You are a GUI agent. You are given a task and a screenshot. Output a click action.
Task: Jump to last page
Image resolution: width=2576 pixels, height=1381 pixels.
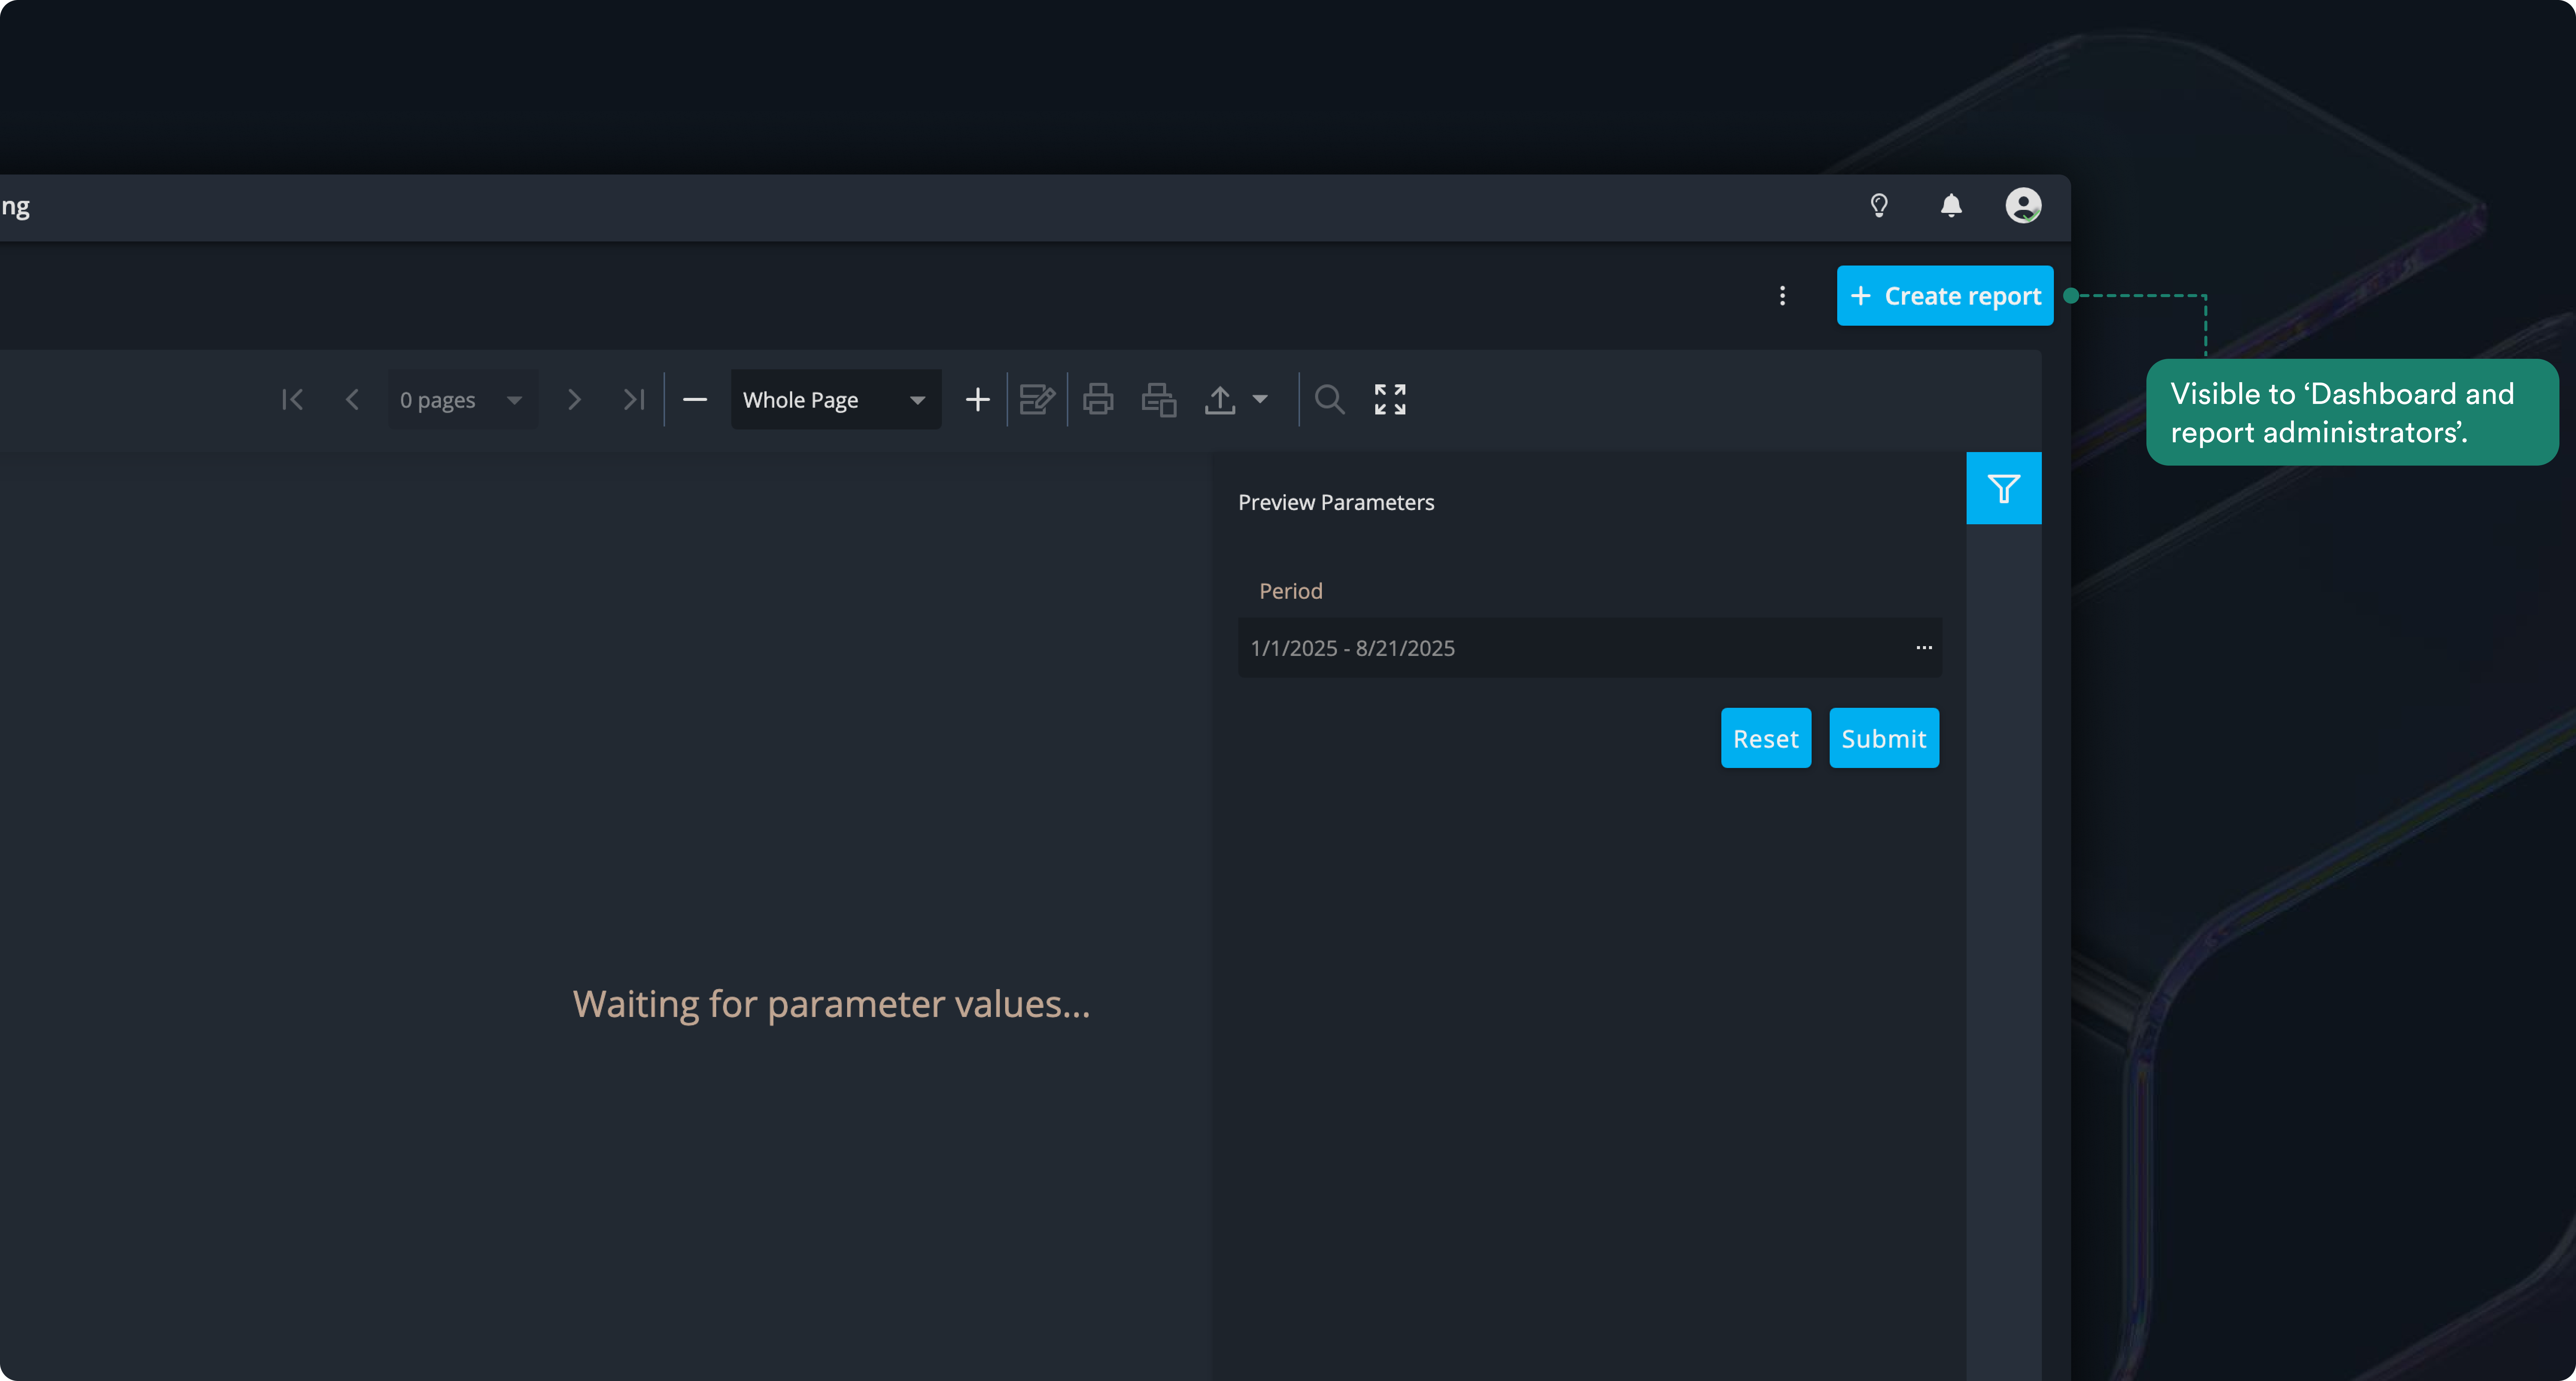tap(634, 400)
